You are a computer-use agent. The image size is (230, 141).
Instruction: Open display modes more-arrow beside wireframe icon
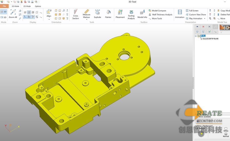click(x=41, y=13)
